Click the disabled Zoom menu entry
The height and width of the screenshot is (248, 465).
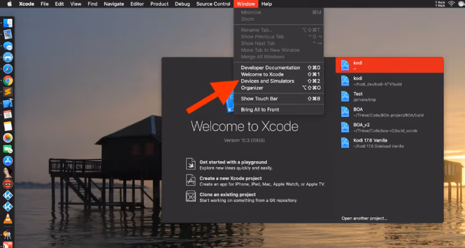coord(278,19)
